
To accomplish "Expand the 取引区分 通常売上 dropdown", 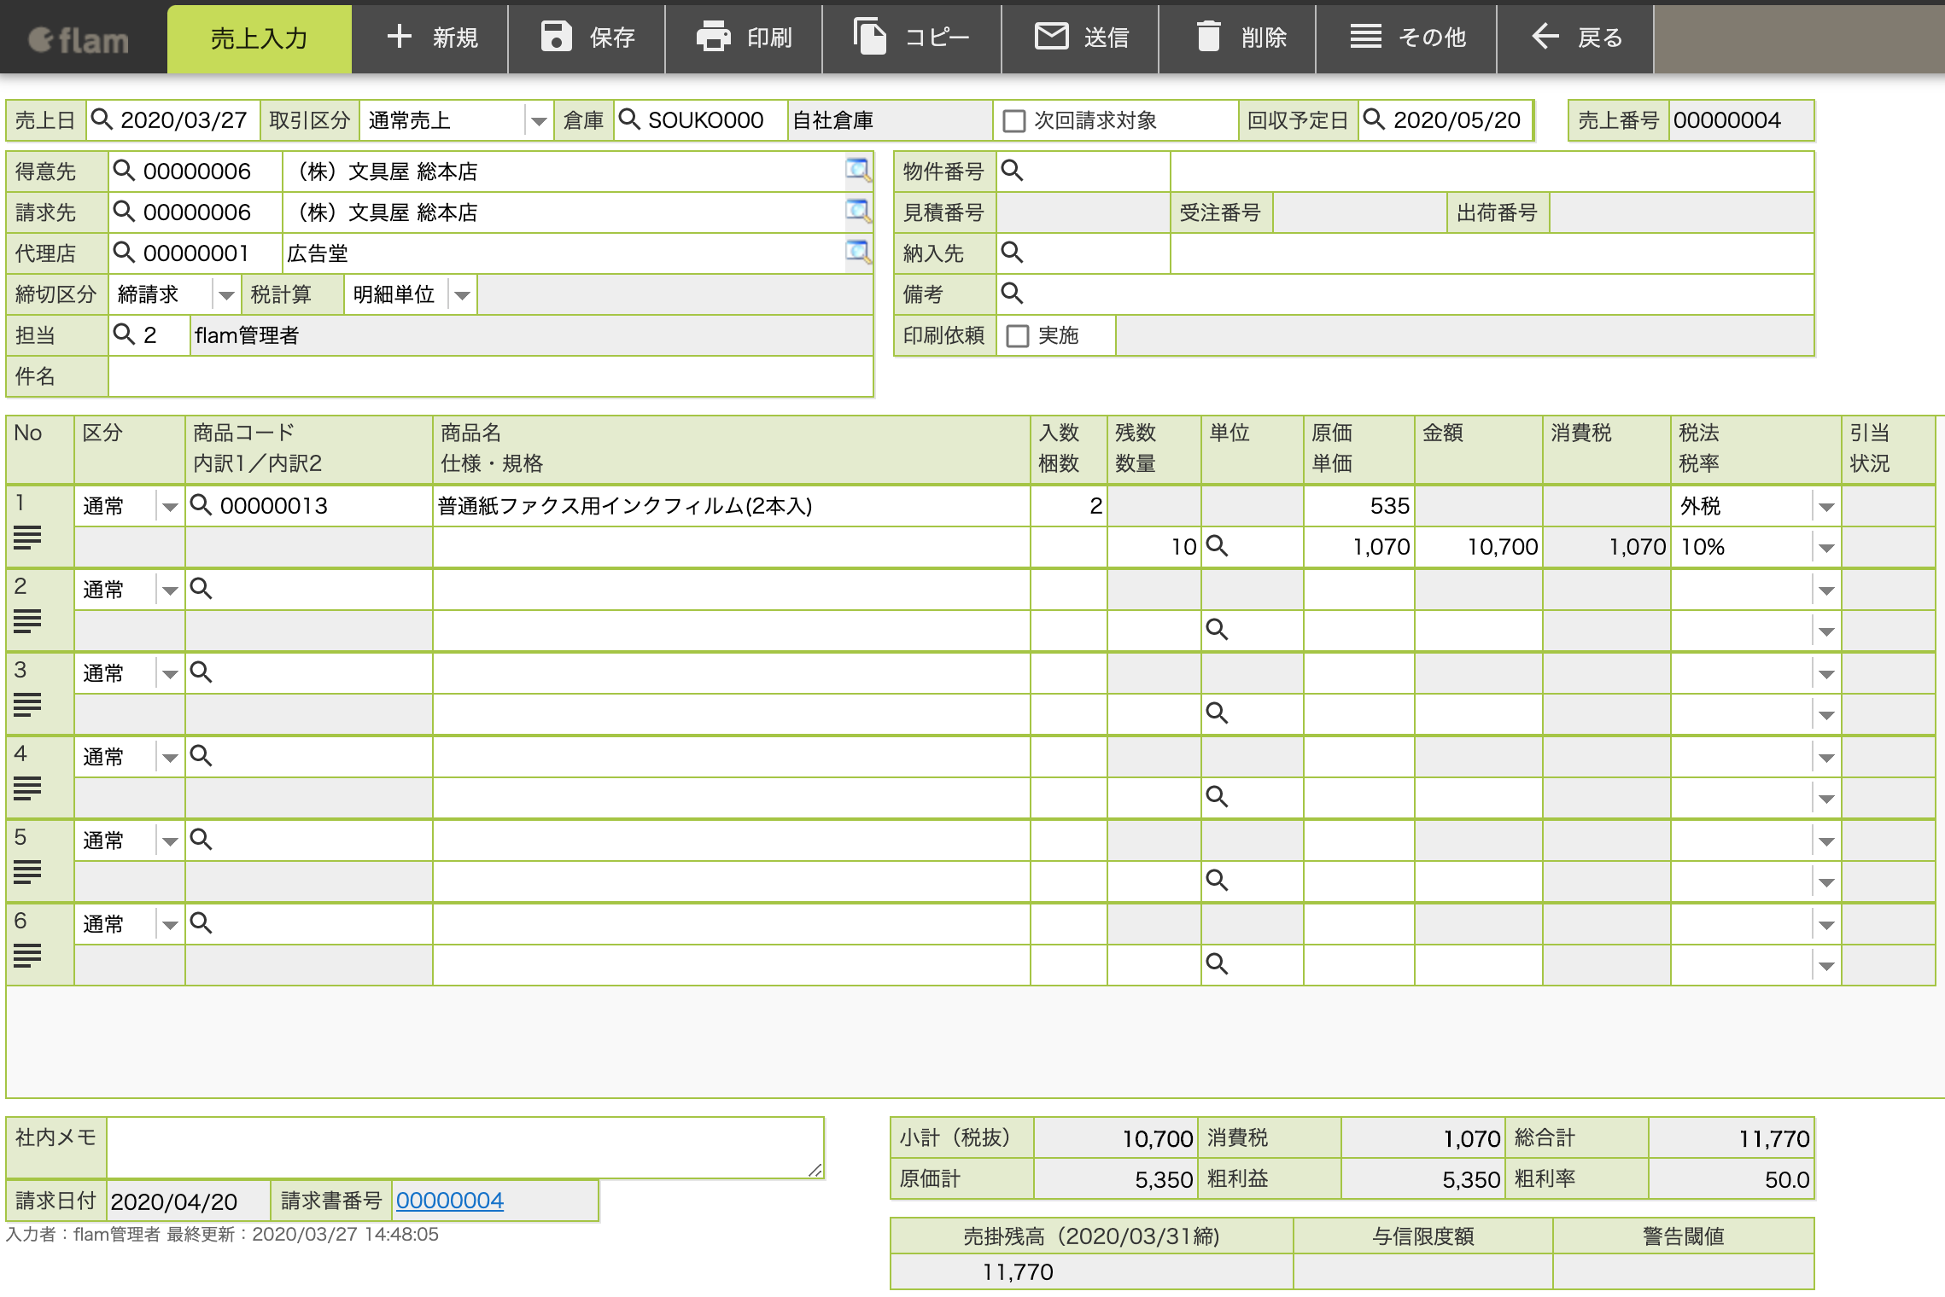I will (539, 121).
